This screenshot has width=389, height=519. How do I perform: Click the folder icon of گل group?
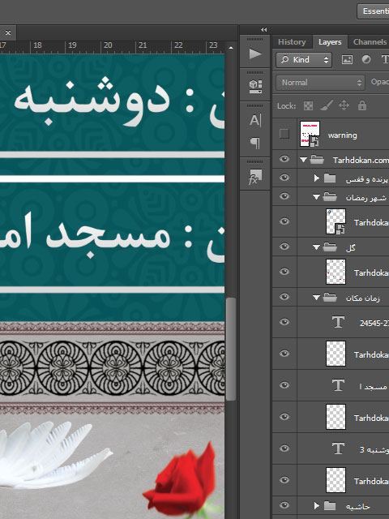(330, 247)
